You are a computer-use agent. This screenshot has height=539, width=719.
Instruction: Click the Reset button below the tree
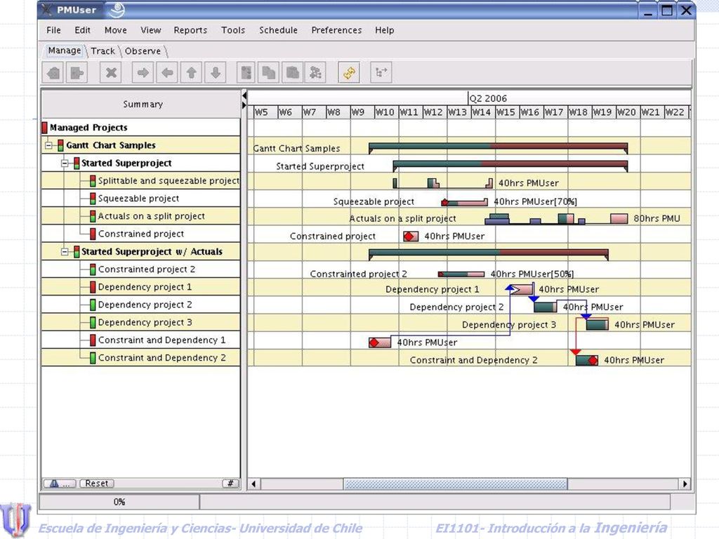(x=97, y=483)
